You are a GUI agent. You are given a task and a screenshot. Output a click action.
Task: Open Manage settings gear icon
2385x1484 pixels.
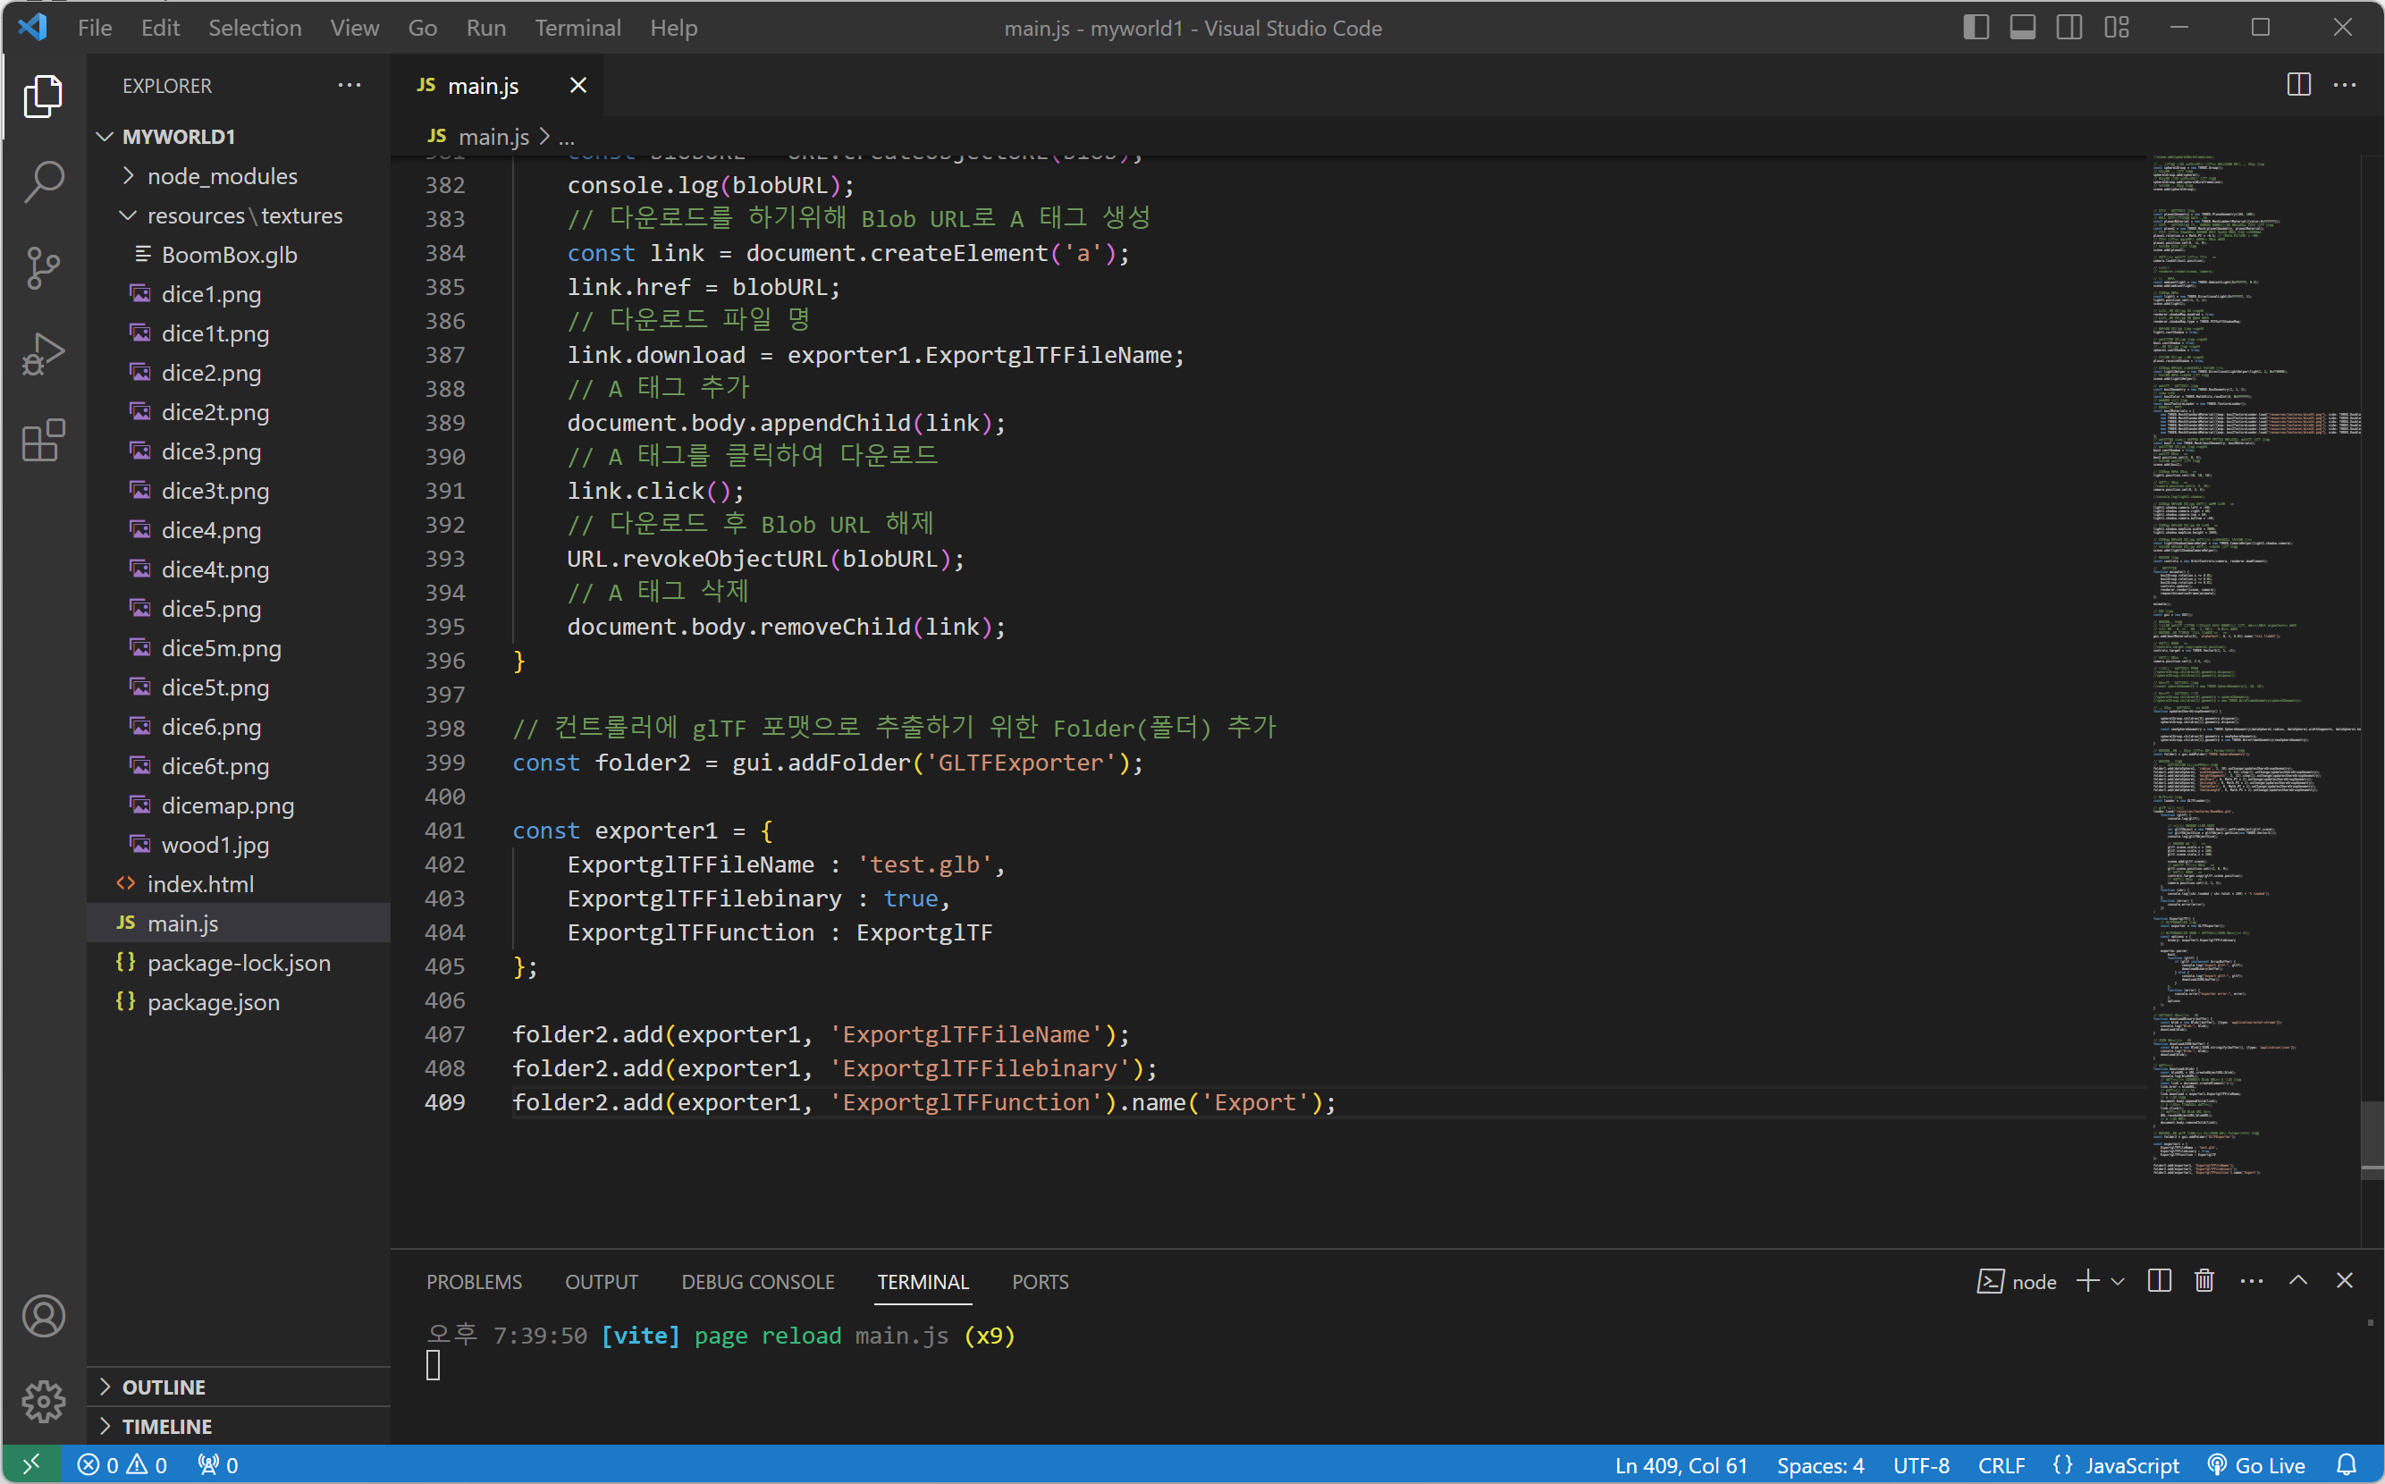tap(43, 1401)
